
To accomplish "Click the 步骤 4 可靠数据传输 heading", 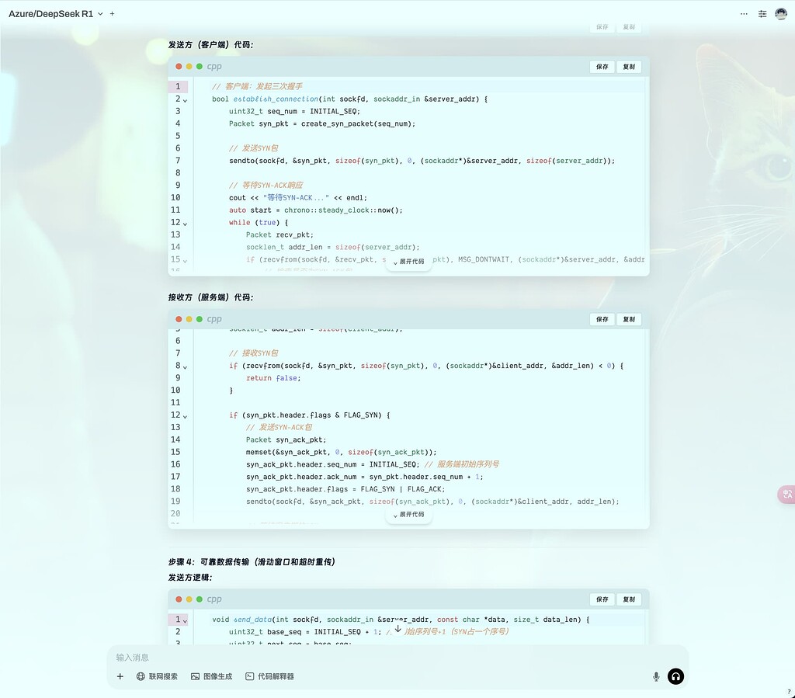I will coord(252,561).
